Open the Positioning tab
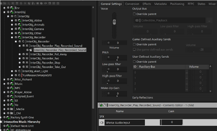This screenshot has width=217, height=131. (x=177, y=4)
